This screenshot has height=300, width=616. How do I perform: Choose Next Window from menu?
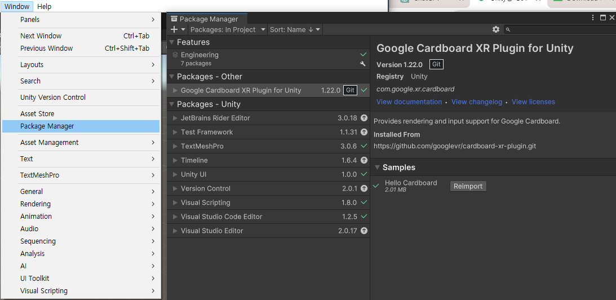pos(81,36)
